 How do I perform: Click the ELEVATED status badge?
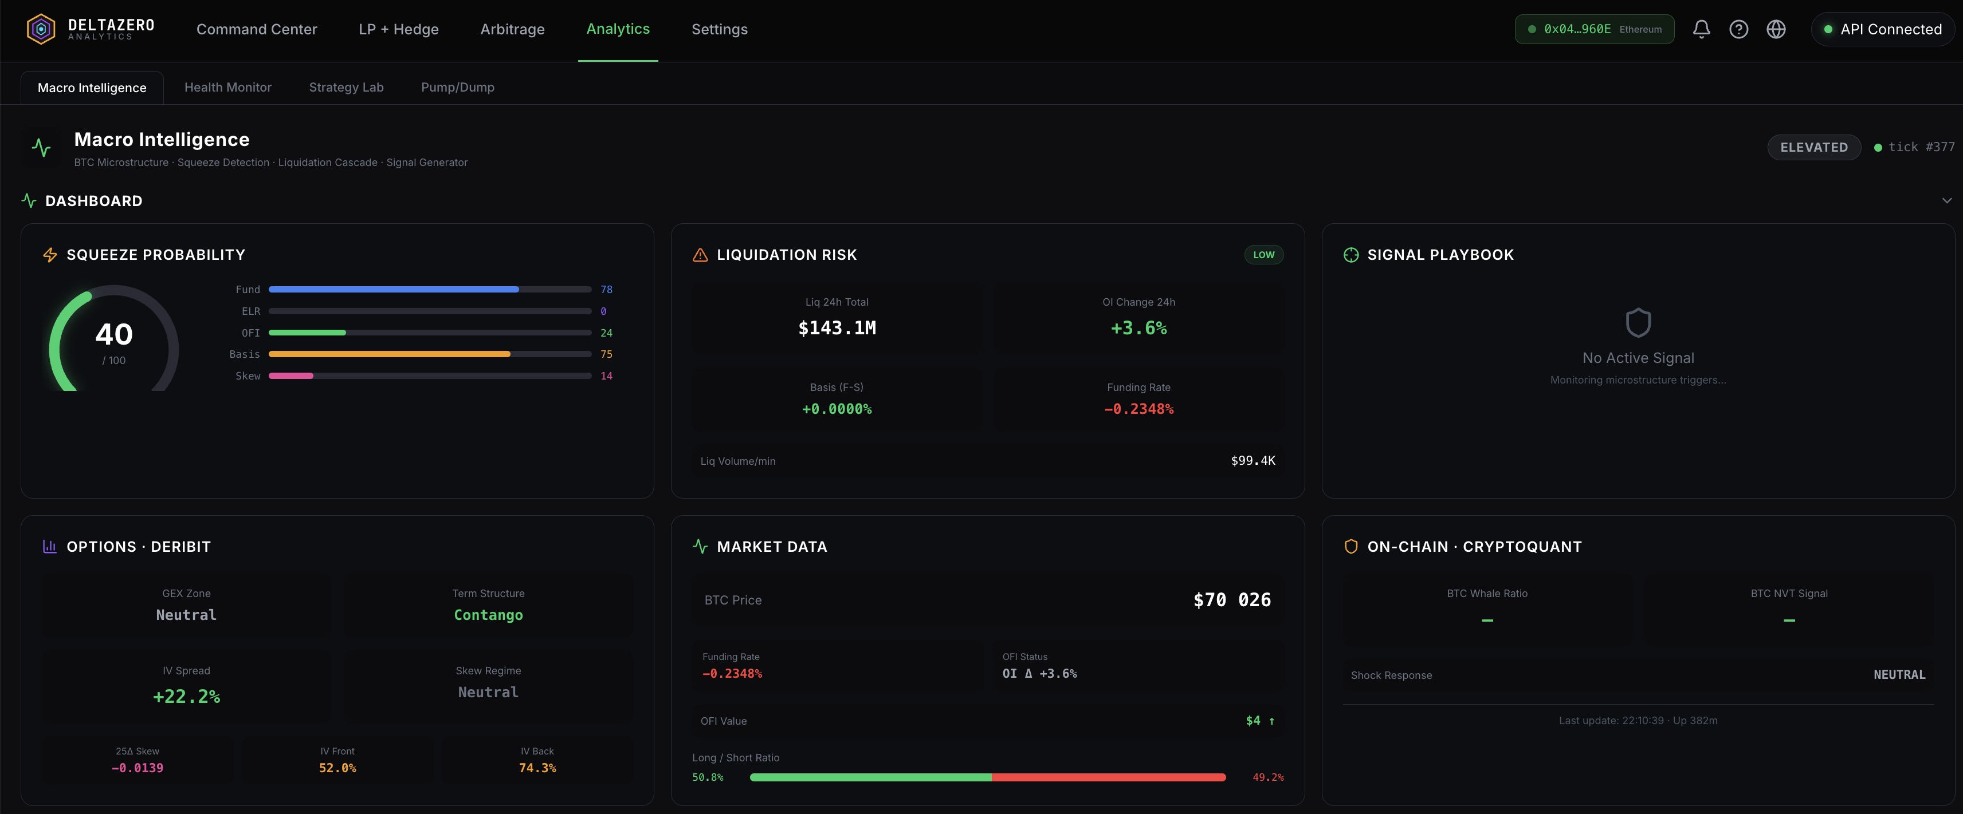pyautogui.click(x=1813, y=147)
